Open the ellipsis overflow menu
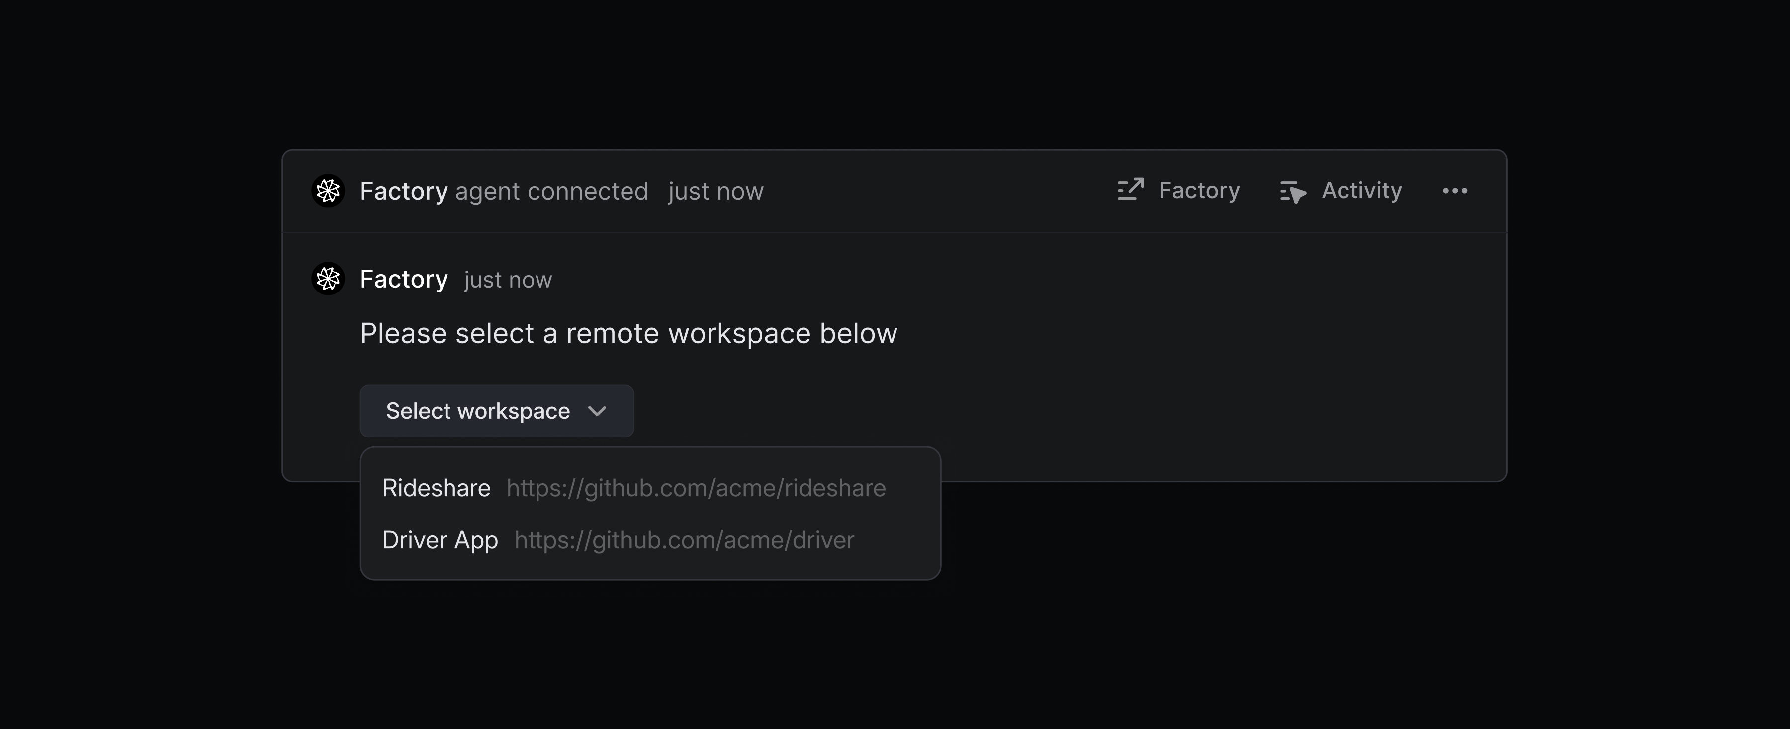The width and height of the screenshot is (1790, 729). click(x=1456, y=191)
